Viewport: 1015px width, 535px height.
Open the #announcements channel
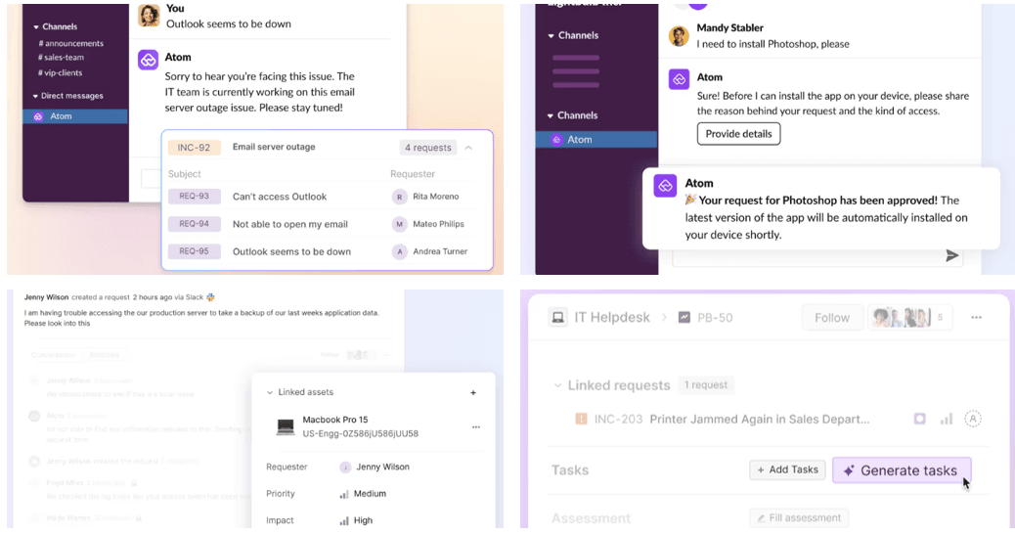click(70, 43)
